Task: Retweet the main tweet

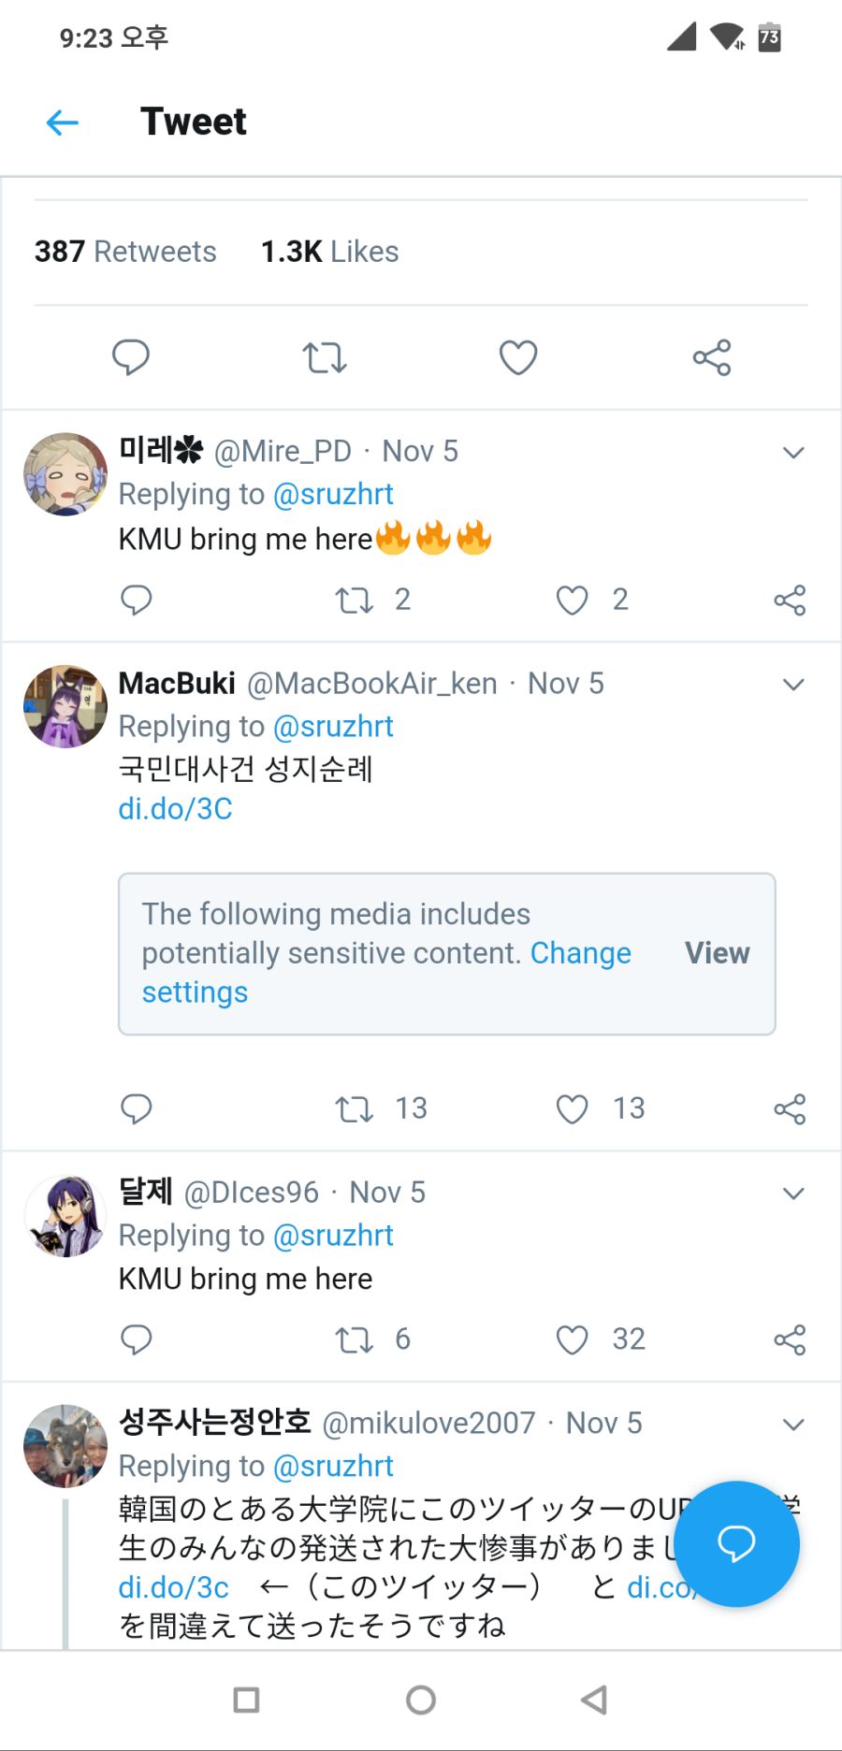Action: pyautogui.click(x=324, y=356)
